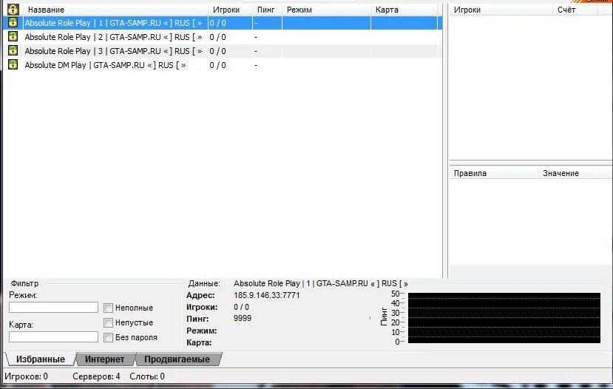613x389 pixels.
Task: Sort servers by Пинг column header
Action: (267, 10)
